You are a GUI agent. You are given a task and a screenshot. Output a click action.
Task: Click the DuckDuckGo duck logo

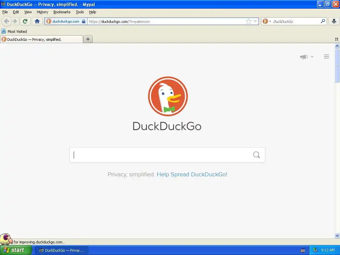(x=168, y=96)
